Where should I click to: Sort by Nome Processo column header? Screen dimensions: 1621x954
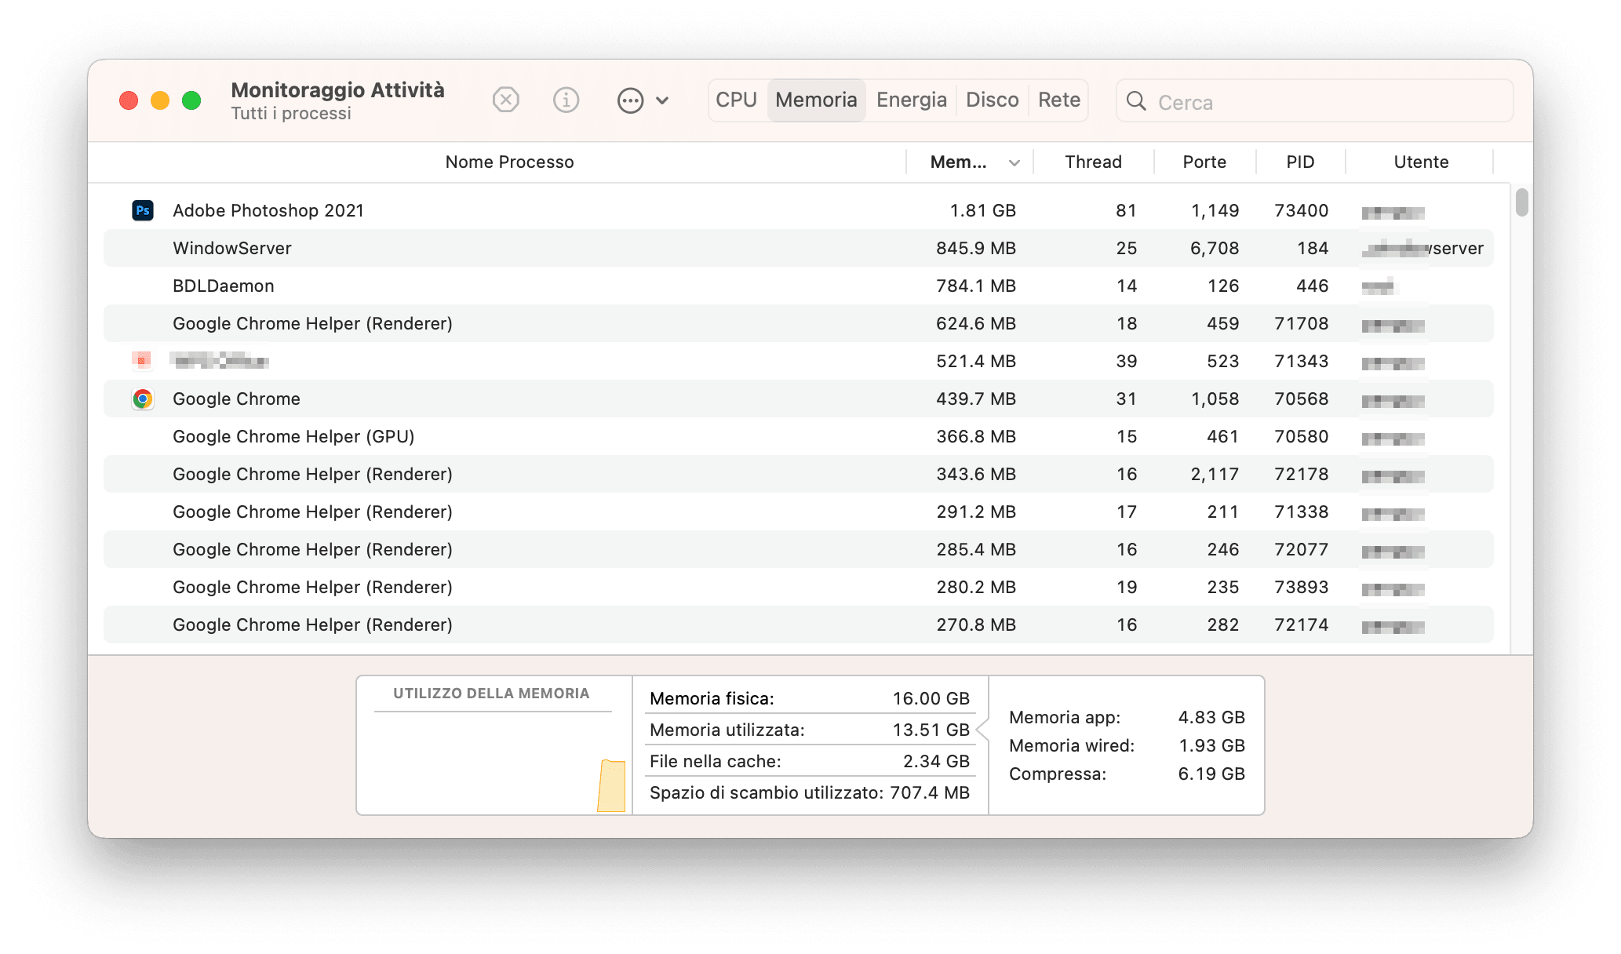coord(510,162)
